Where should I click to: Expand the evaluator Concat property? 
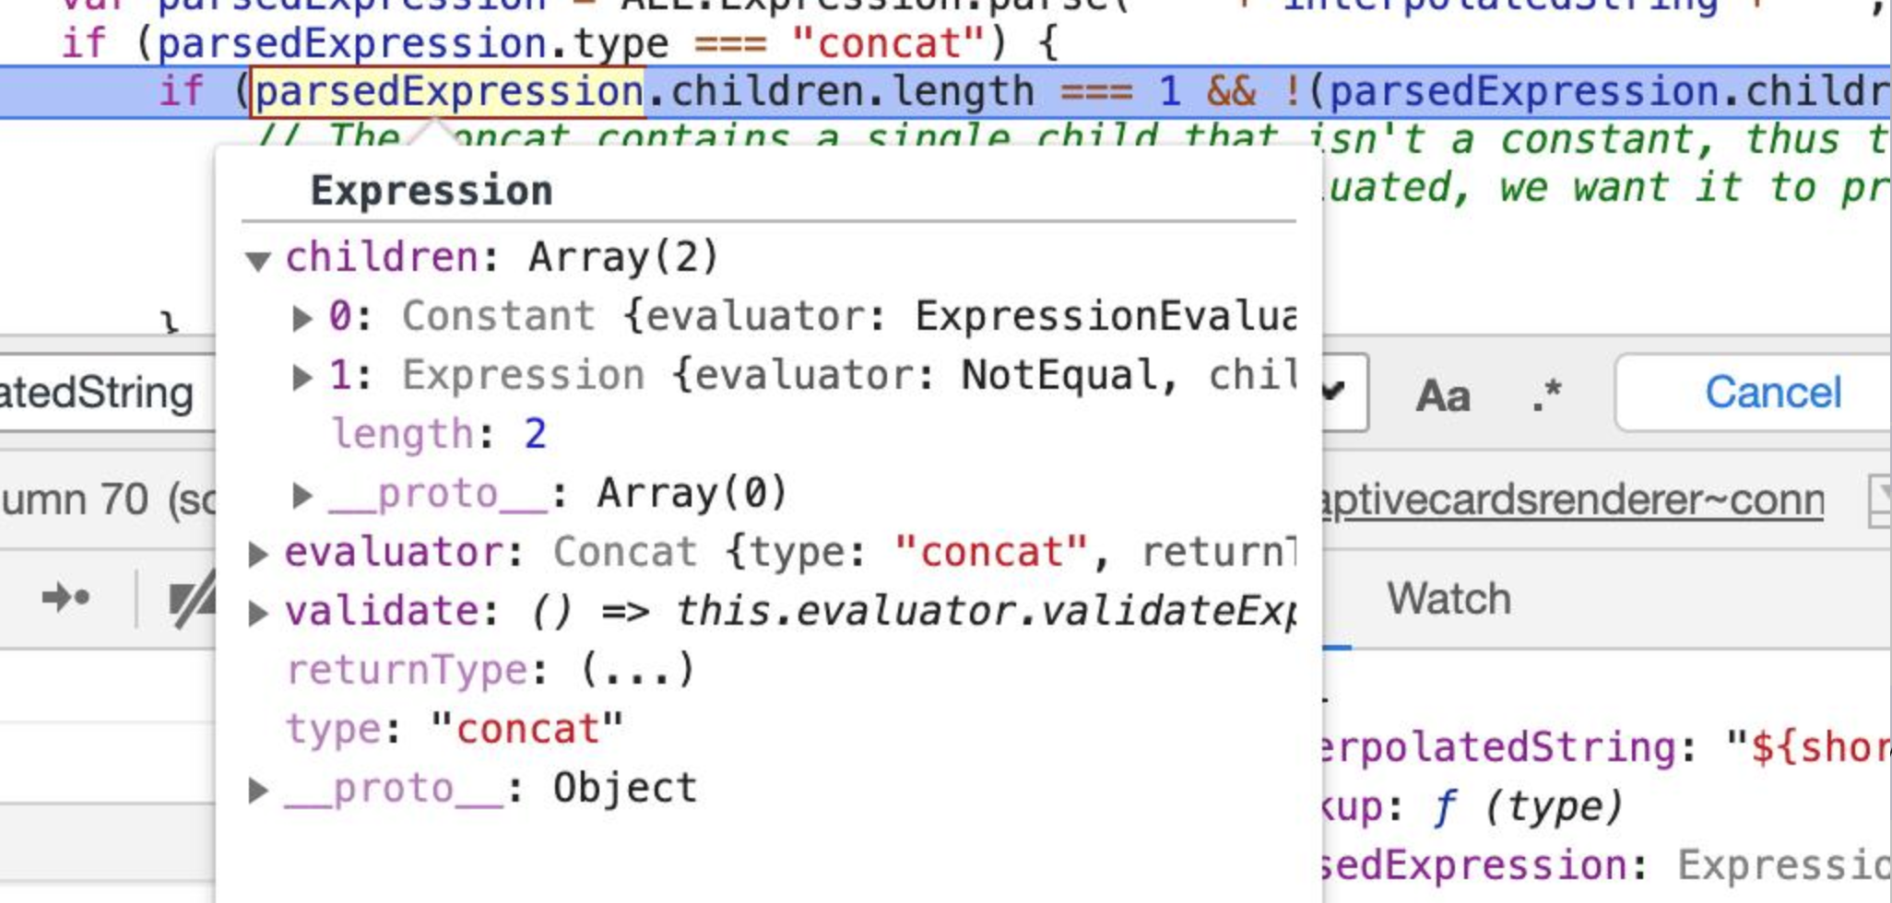258,554
